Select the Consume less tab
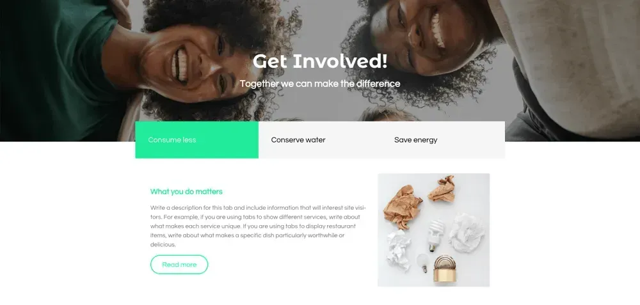The image size is (640, 305). point(196,140)
